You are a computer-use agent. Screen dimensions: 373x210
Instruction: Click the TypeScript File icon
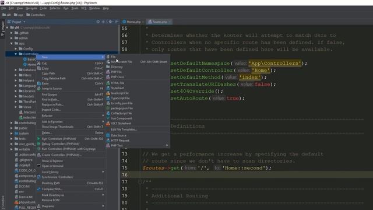tap(108, 98)
